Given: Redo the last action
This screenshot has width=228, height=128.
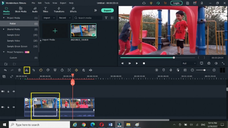Looking at the screenshot, I should point(12,70).
